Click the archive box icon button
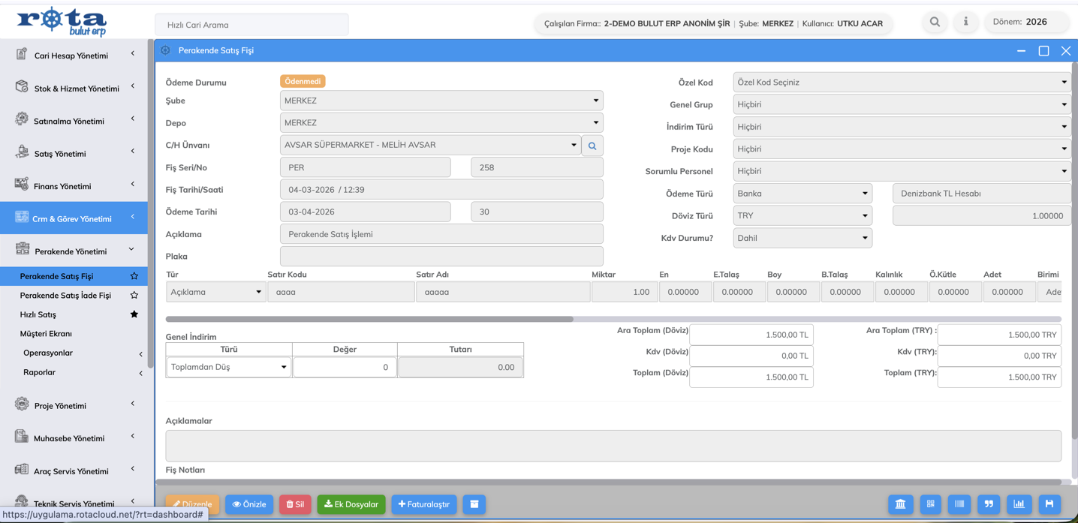This screenshot has width=1078, height=523. click(x=474, y=504)
